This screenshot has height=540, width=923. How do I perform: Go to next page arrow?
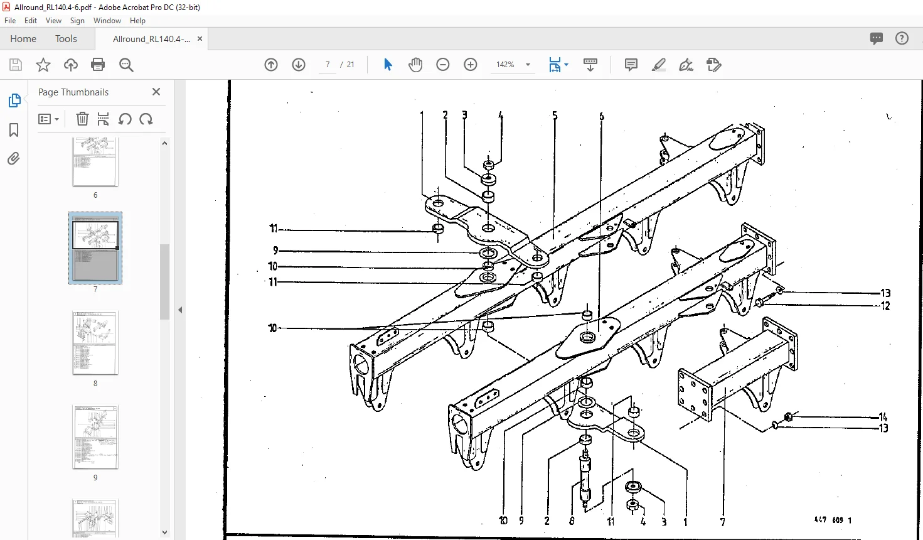point(299,65)
